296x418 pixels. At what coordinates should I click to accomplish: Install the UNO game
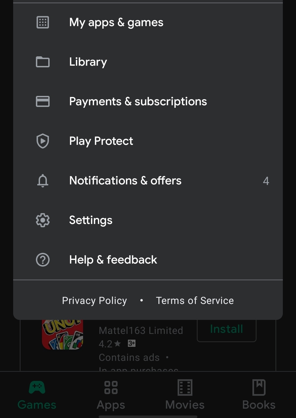pyautogui.click(x=226, y=330)
